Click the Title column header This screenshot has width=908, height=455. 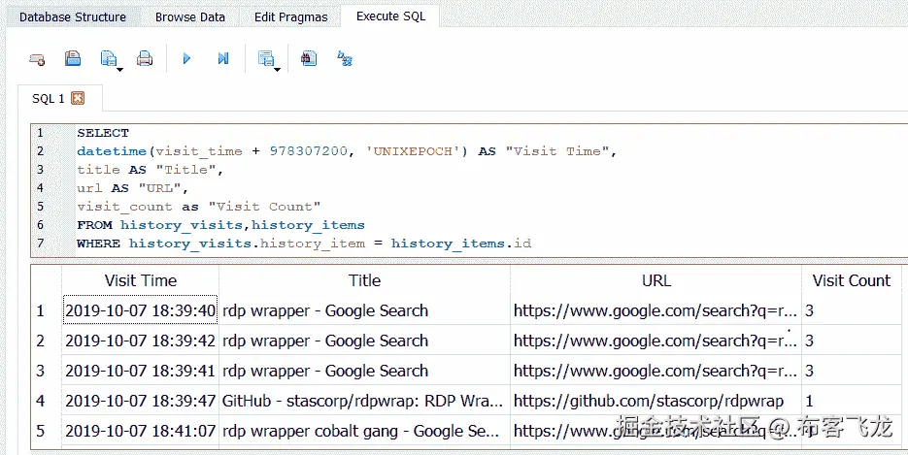pyautogui.click(x=365, y=280)
